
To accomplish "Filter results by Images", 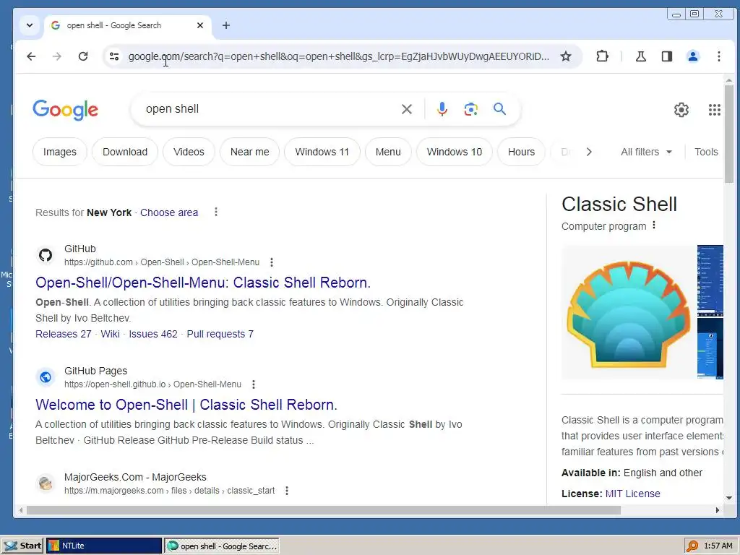I will tap(59, 152).
